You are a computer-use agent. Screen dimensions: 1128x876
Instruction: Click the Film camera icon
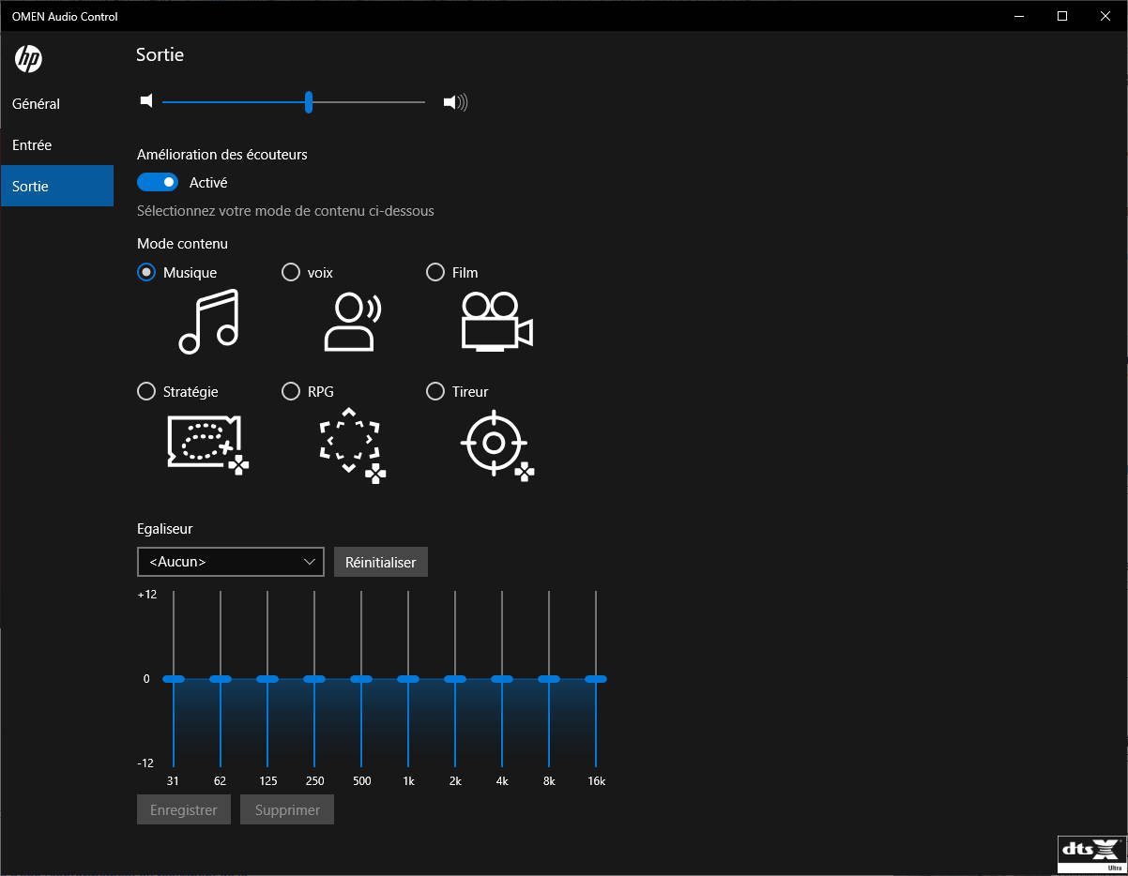click(497, 322)
